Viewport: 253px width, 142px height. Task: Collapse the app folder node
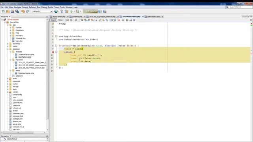(x=8, y=25)
